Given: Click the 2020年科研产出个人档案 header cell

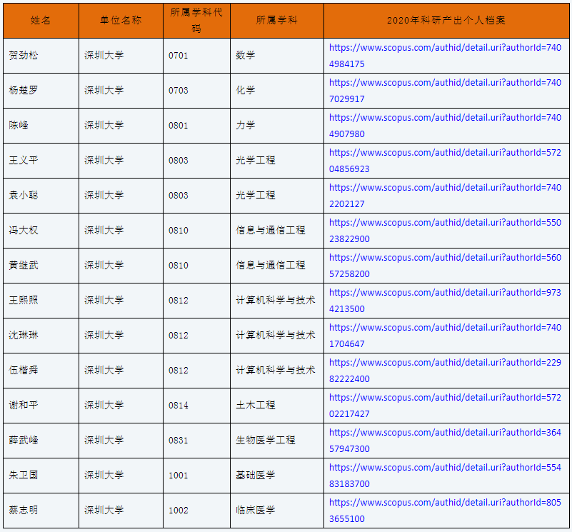Looking at the screenshot, I should coord(446,21).
